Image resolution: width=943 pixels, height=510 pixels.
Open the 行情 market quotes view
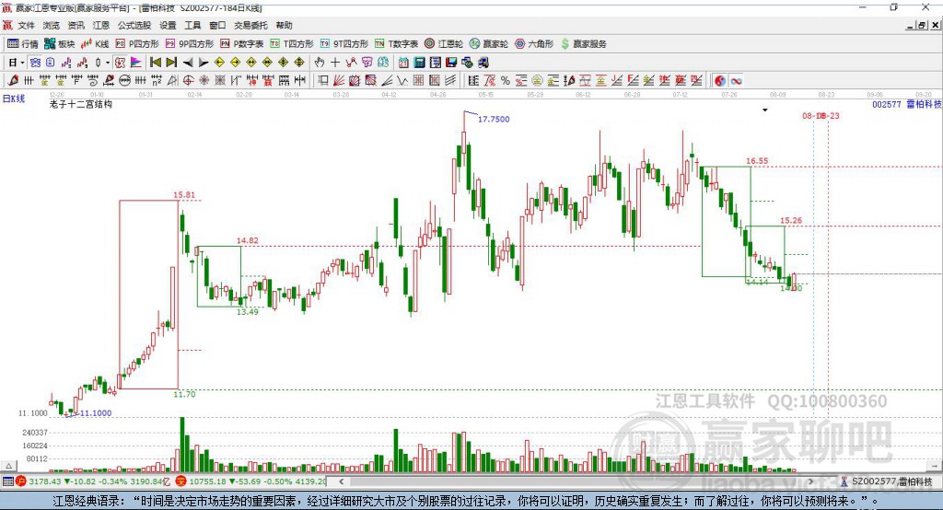pyautogui.click(x=23, y=44)
